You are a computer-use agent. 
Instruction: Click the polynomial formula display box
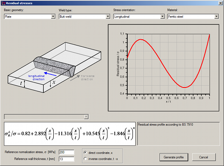pyautogui.click(x=70, y=134)
